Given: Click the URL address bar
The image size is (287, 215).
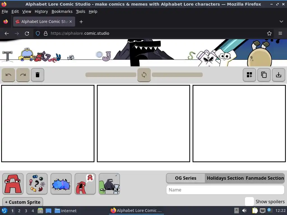Looking at the screenshot, I should (x=153, y=34).
